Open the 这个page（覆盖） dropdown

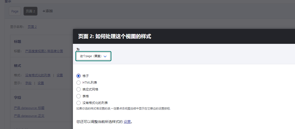click(93, 56)
